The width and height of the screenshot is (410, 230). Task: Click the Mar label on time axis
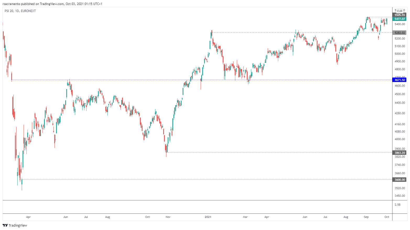(x=245, y=217)
